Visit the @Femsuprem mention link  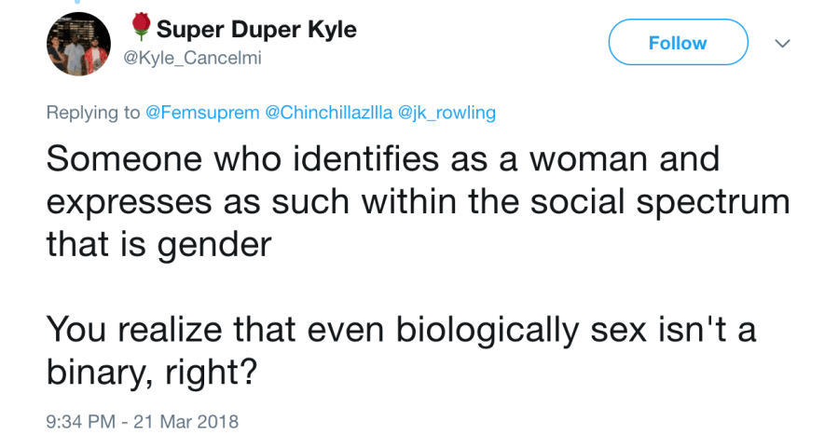pyautogui.click(x=203, y=113)
